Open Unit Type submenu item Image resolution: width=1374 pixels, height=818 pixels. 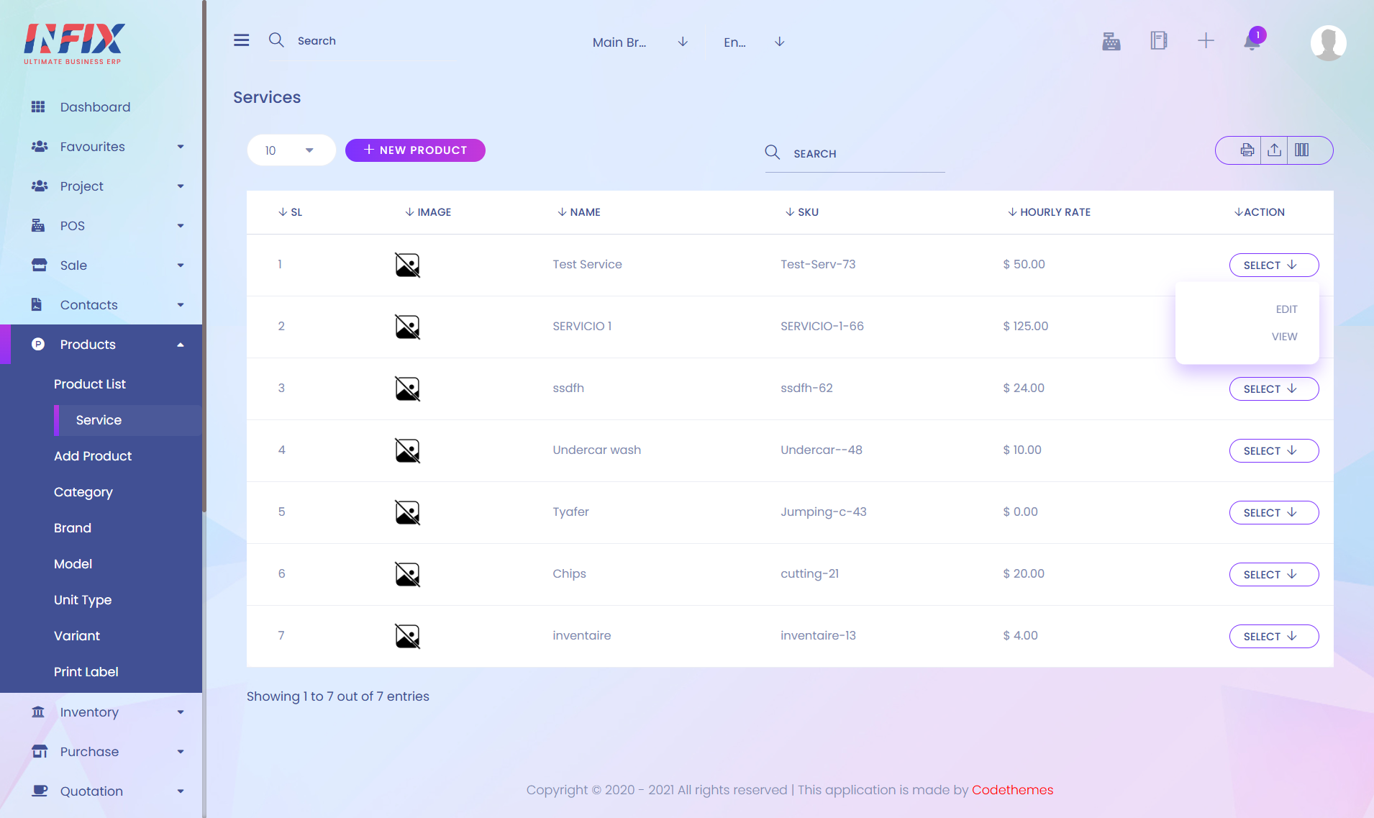(83, 600)
